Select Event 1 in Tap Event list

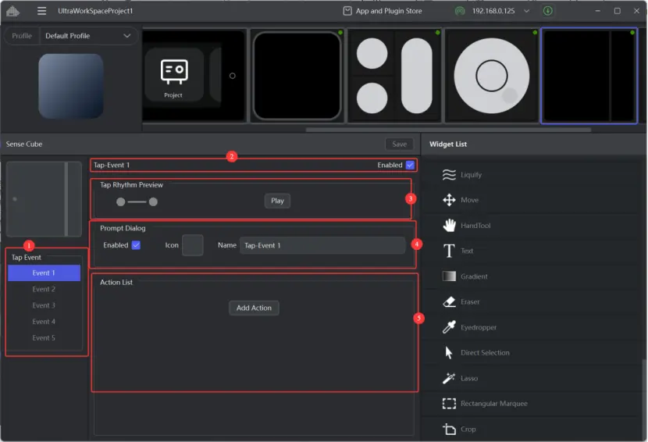pyautogui.click(x=45, y=273)
